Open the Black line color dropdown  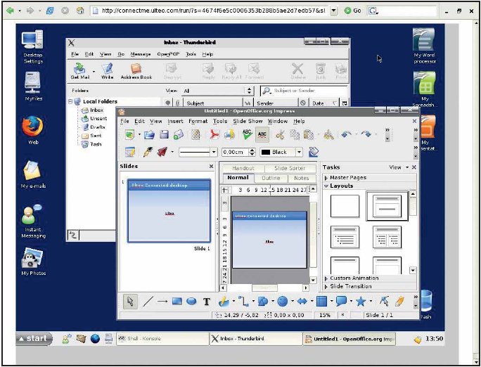pyautogui.click(x=299, y=152)
